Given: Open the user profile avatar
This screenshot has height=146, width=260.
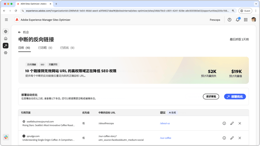Looking at the screenshot, I should tap(253, 20).
